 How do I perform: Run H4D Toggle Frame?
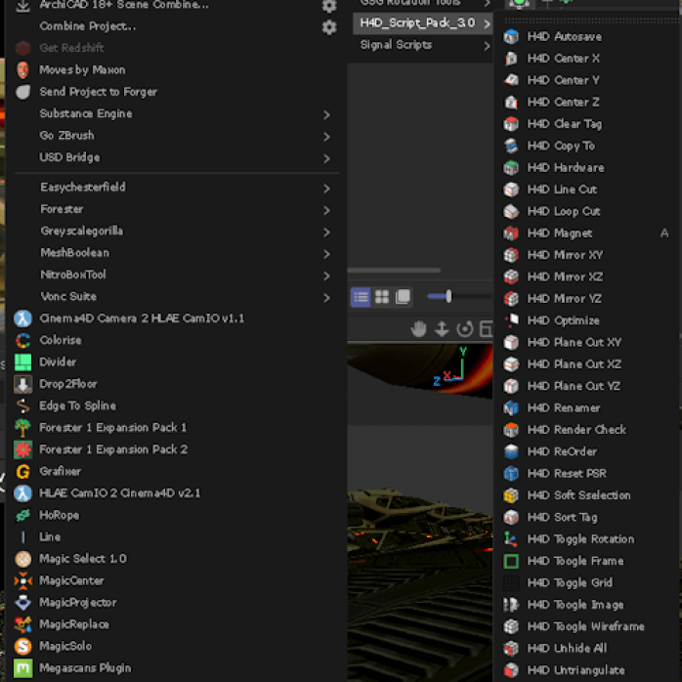tap(587, 561)
